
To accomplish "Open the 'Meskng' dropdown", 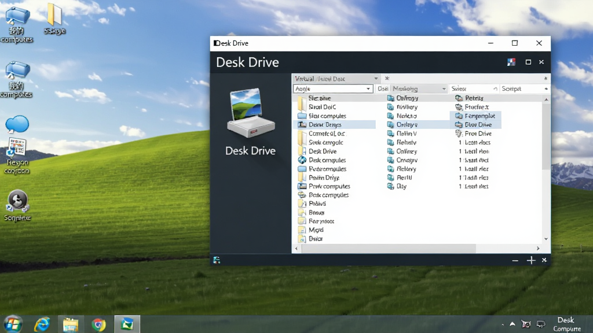I will click(x=419, y=88).
